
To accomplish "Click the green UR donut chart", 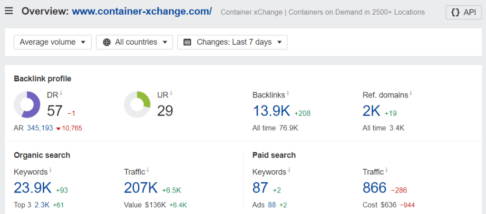I will pyautogui.click(x=137, y=104).
